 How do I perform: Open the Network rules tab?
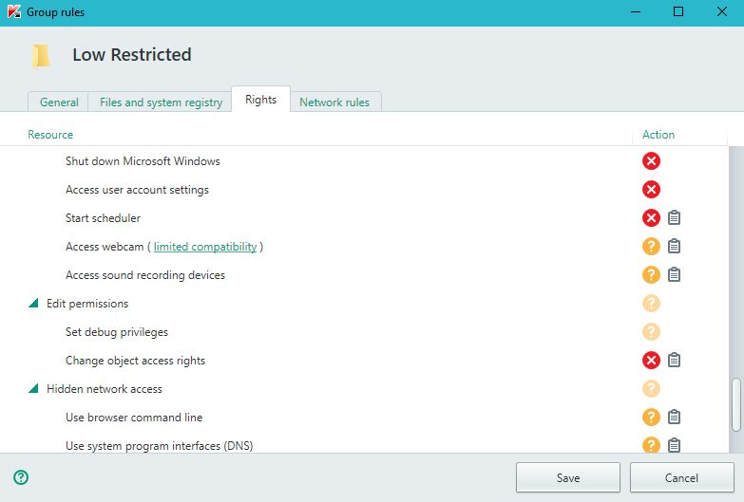coord(334,102)
